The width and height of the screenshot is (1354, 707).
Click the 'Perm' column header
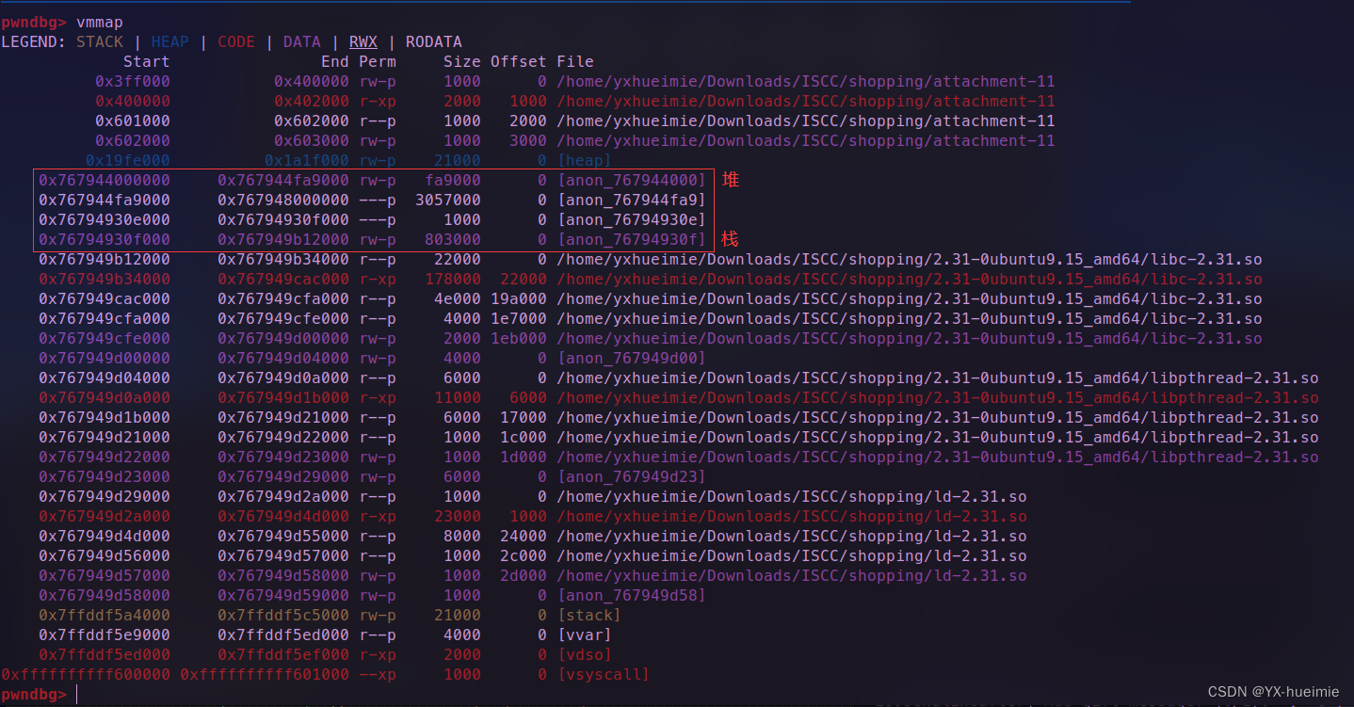pos(378,61)
